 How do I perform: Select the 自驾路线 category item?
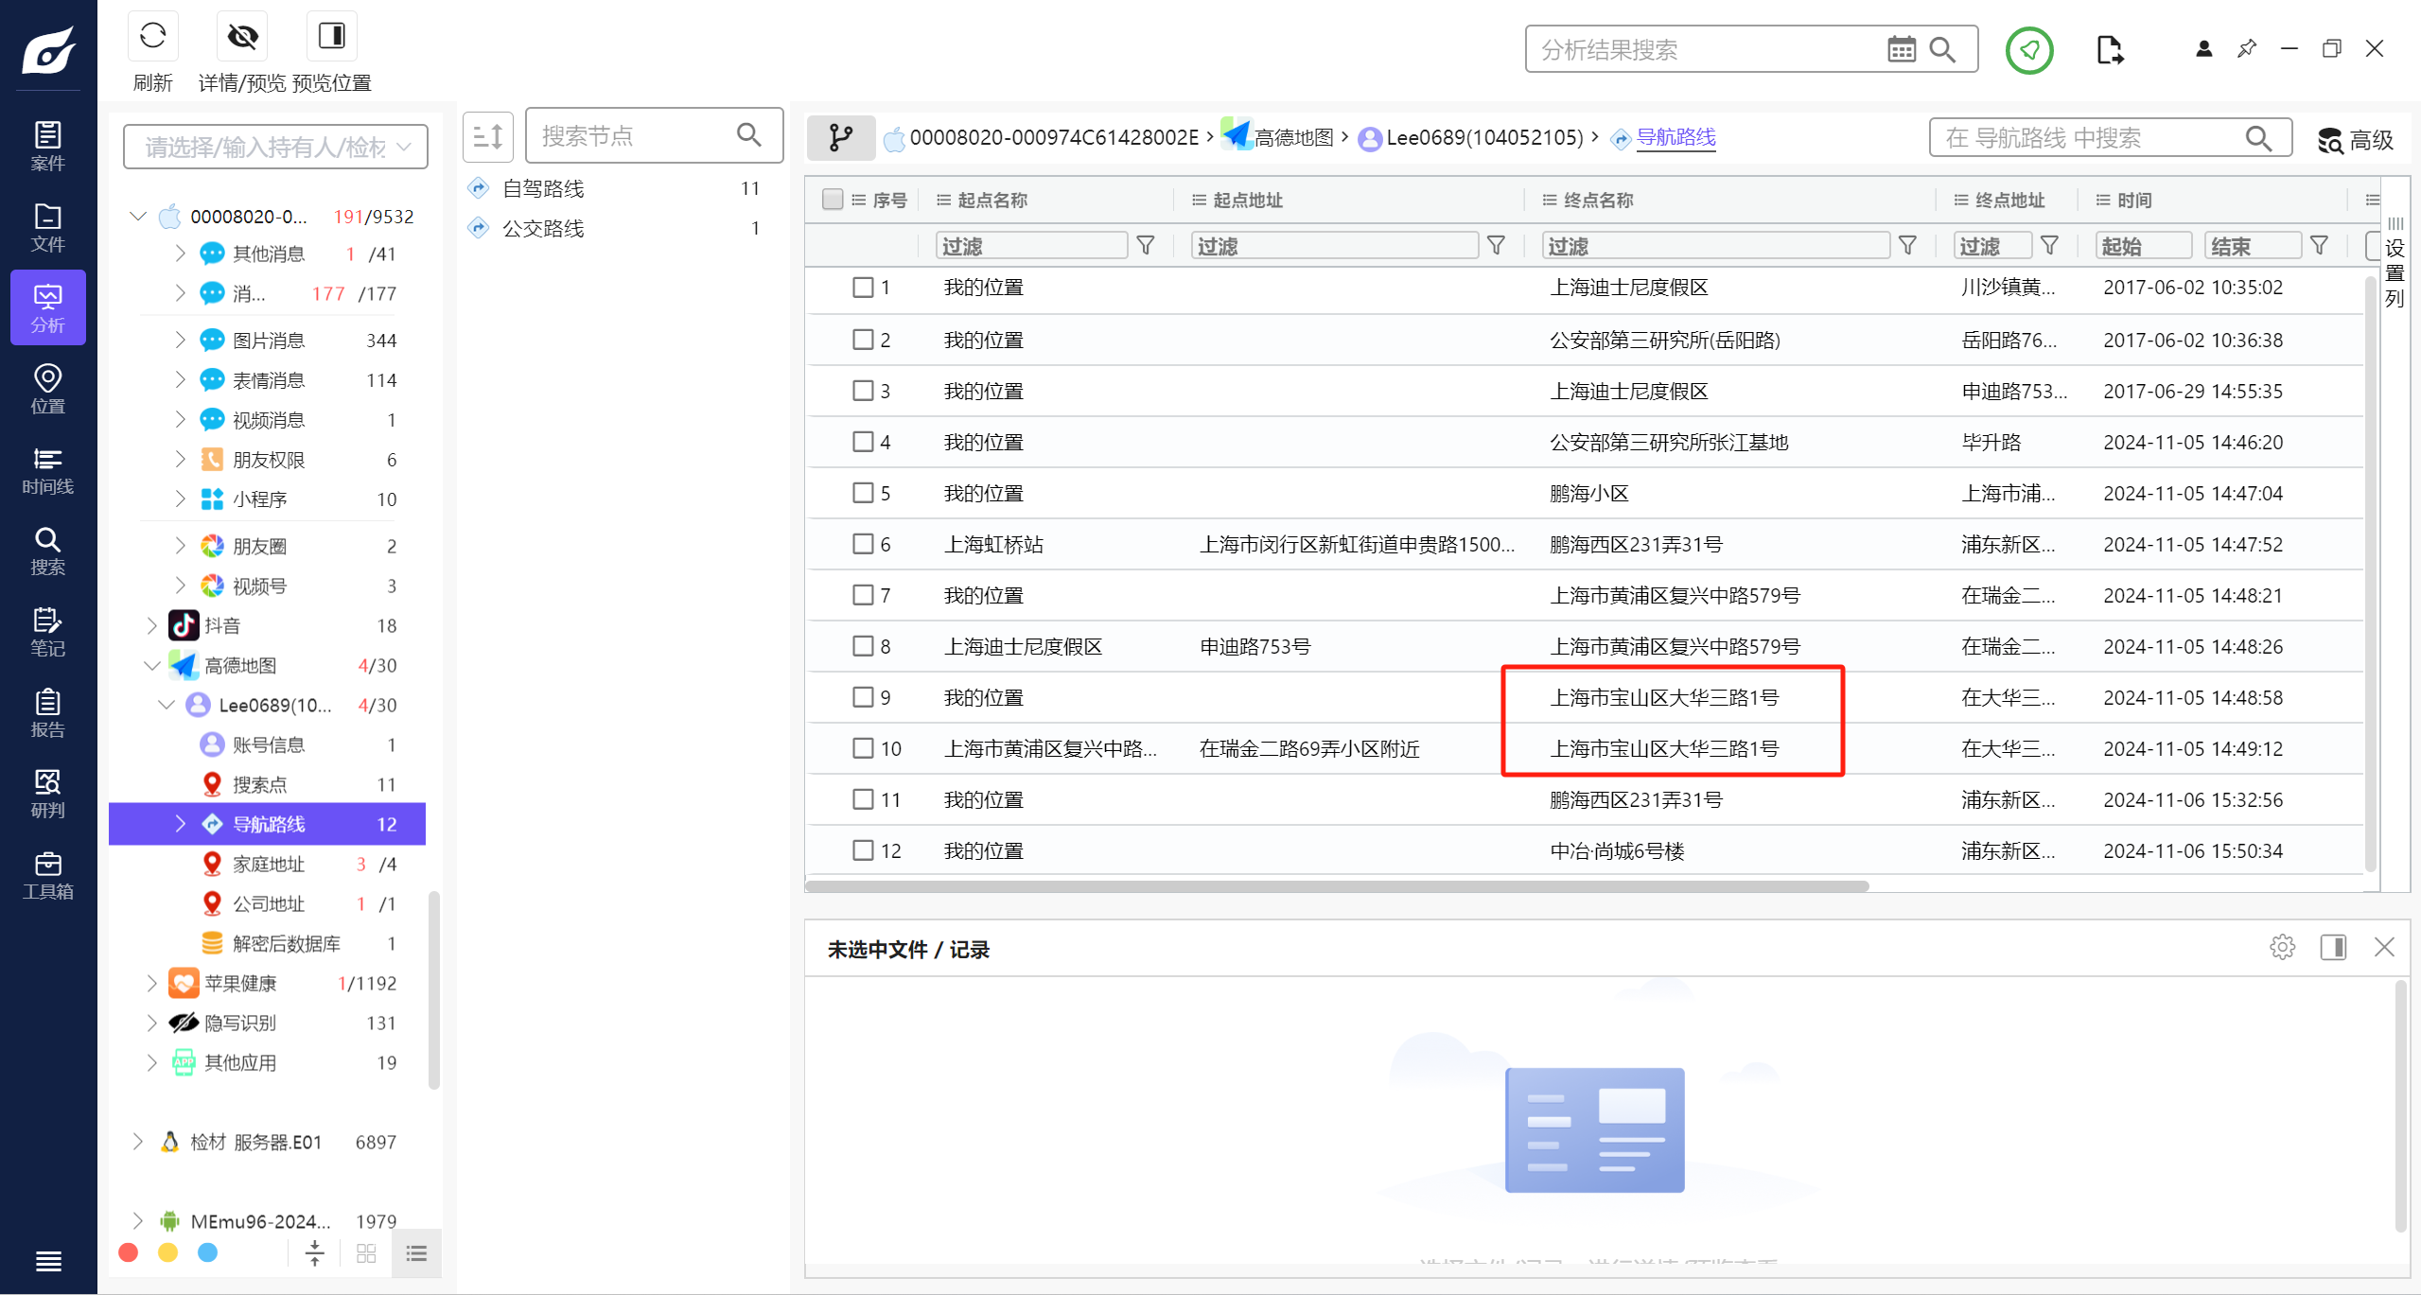(543, 188)
